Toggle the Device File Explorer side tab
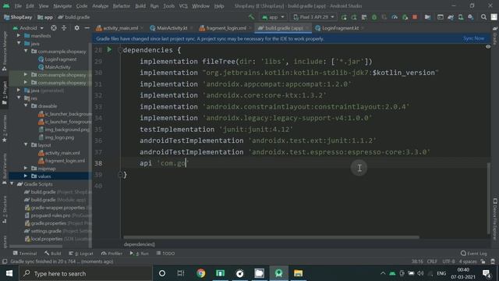This screenshot has height=281, width=499. [x=495, y=219]
